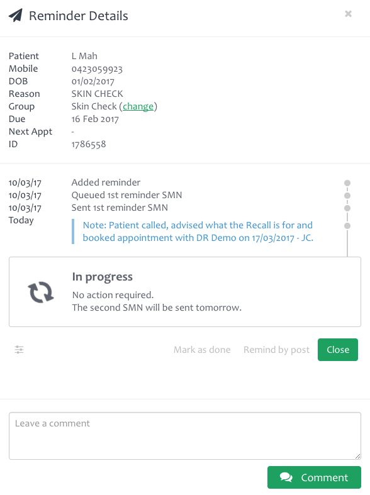
Task: Focus the Leave a comment text box
Action: [185, 436]
